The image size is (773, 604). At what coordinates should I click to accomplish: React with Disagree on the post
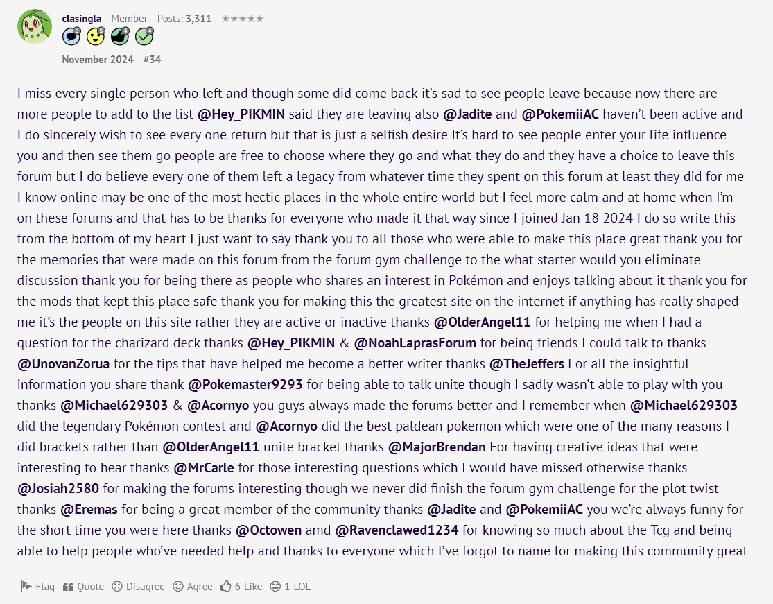[x=138, y=586]
